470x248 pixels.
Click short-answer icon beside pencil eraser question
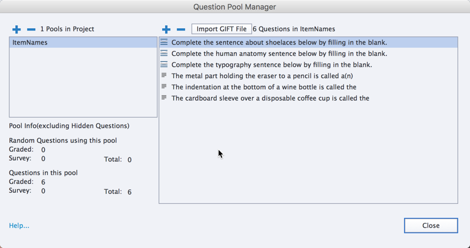tap(164, 75)
